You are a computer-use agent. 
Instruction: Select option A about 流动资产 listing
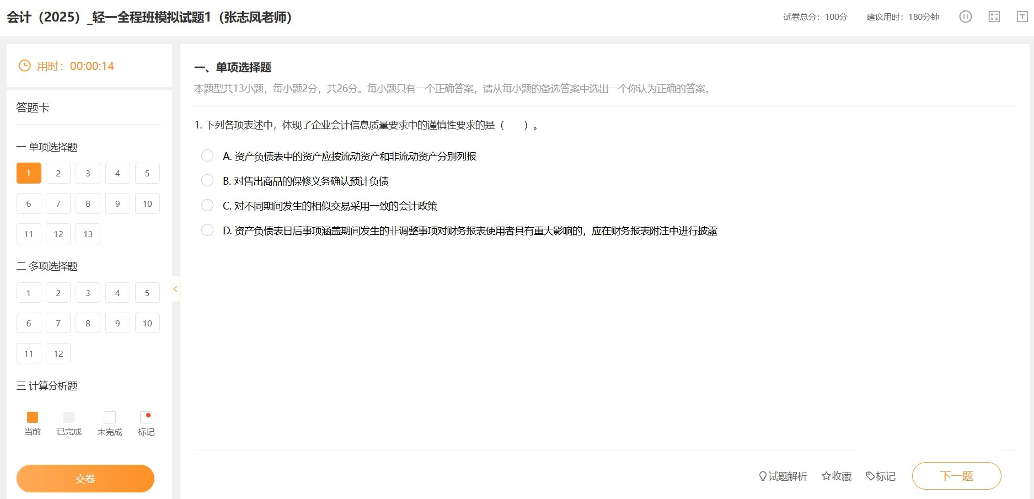(x=207, y=156)
